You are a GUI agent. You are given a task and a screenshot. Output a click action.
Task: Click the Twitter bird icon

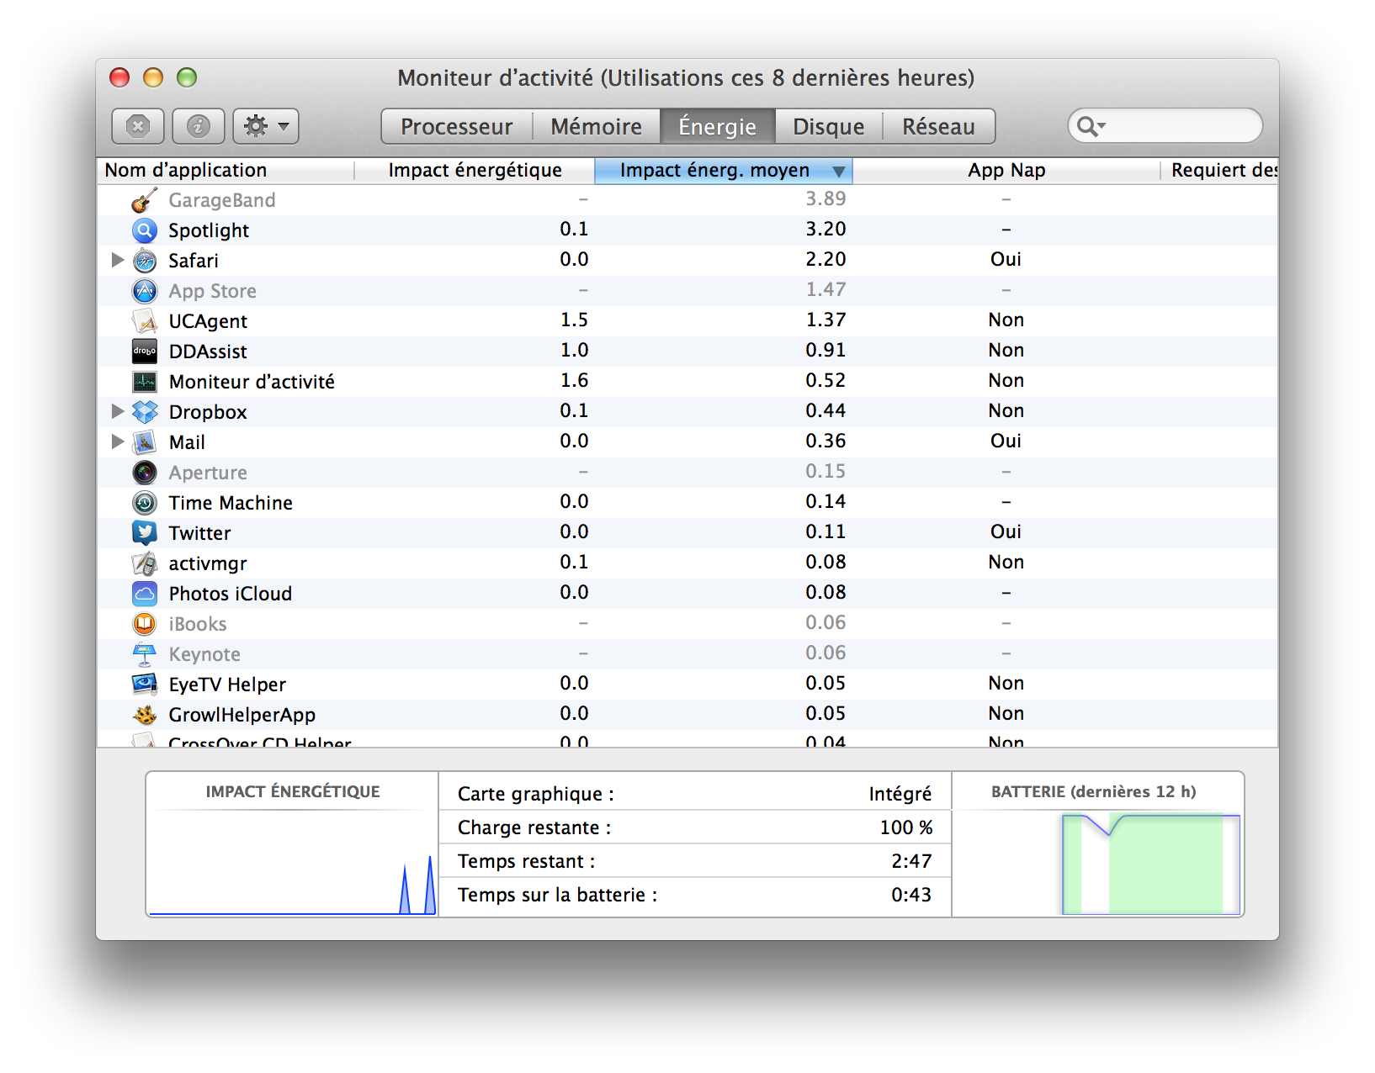click(x=145, y=533)
